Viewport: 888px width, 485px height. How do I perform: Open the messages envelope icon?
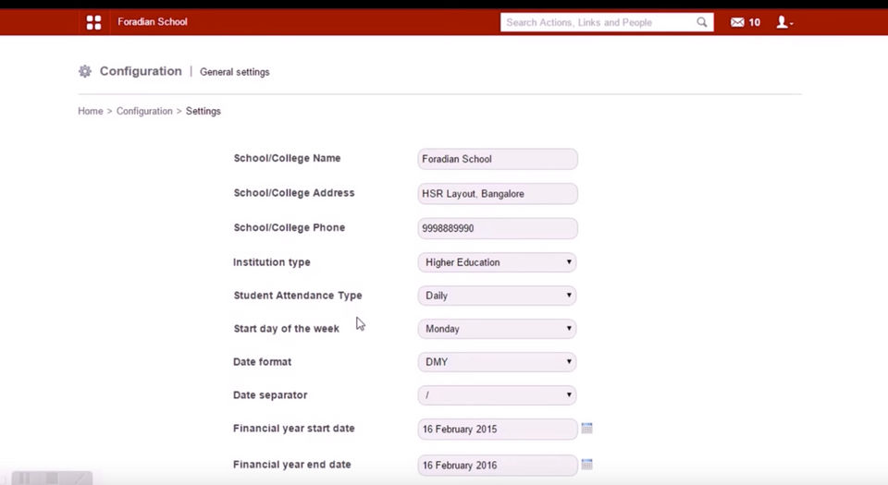click(x=737, y=22)
